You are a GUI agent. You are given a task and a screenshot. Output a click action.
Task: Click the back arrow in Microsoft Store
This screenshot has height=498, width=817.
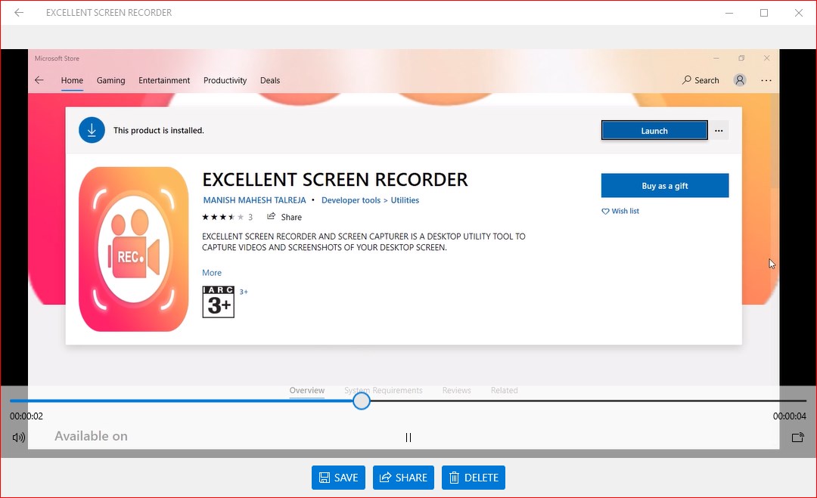39,80
